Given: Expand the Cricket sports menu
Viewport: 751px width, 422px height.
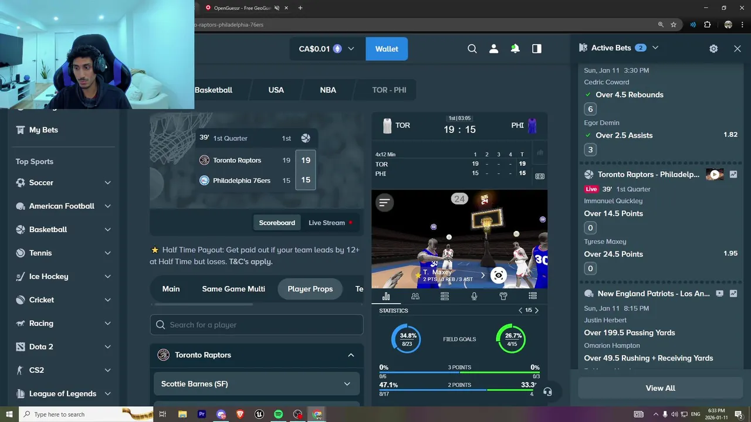Looking at the screenshot, I should click(107, 300).
